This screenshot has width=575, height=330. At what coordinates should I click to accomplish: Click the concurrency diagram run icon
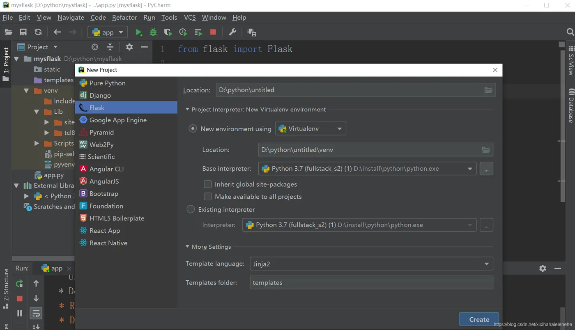(x=198, y=32)
